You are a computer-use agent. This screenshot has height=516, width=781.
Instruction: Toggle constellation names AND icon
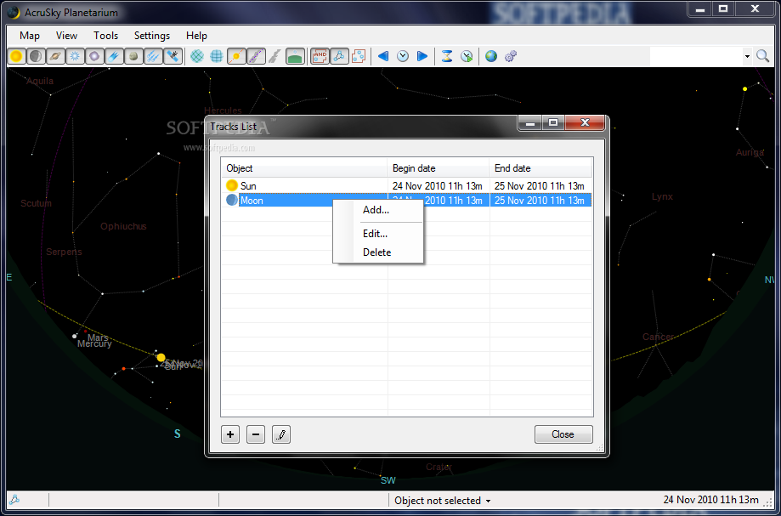320,56
